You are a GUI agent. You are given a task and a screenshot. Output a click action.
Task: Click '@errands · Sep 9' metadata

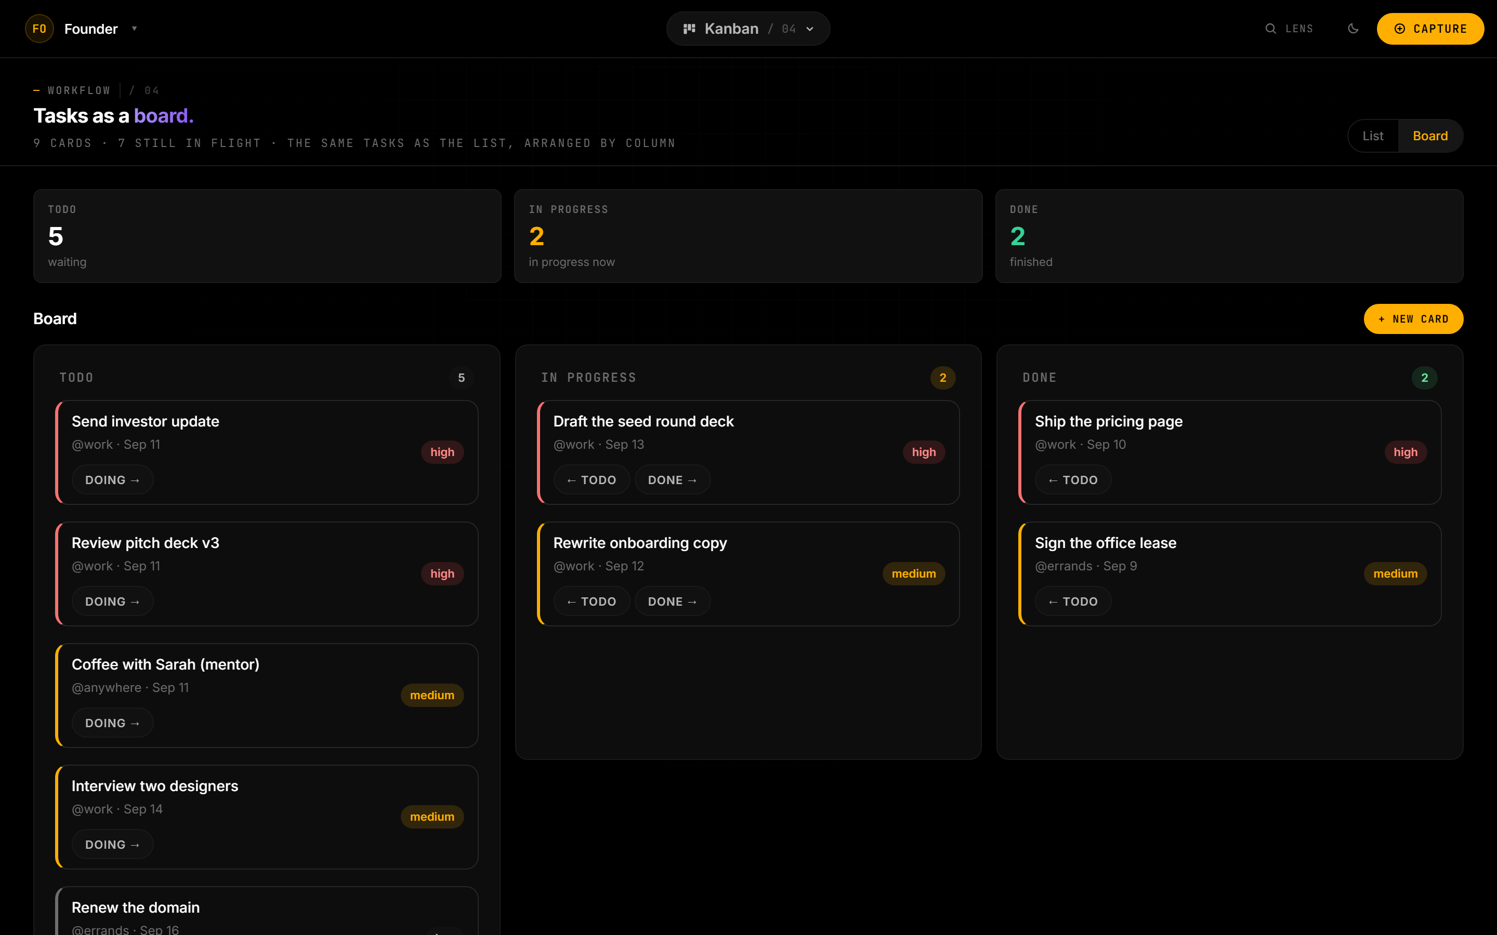(1086, 566)
